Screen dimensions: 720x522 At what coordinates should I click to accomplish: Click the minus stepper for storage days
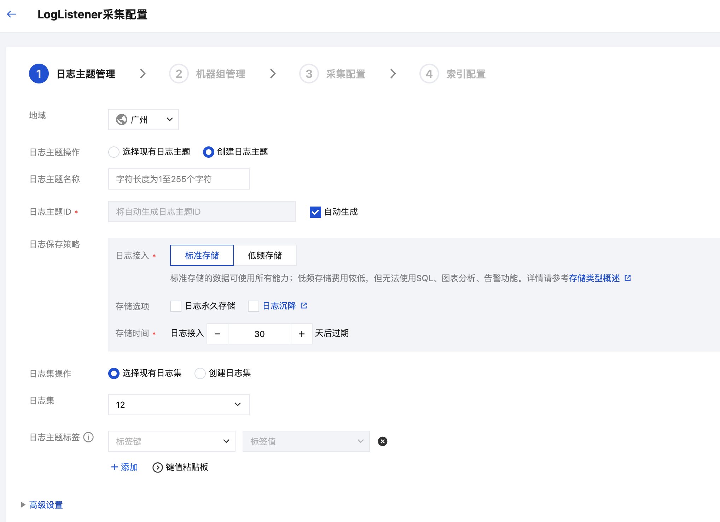[x=217, y=333]
